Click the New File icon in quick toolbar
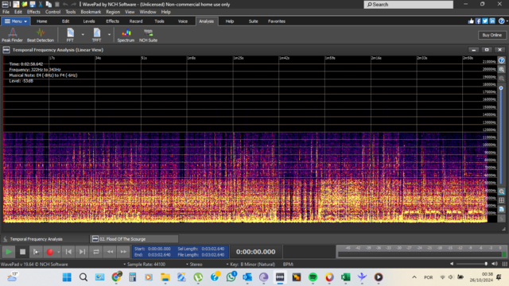This screenshot has height=286, width=509. click(16, 4)
